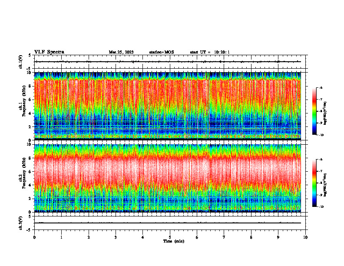Click the time axis tick label "1"

61,237
